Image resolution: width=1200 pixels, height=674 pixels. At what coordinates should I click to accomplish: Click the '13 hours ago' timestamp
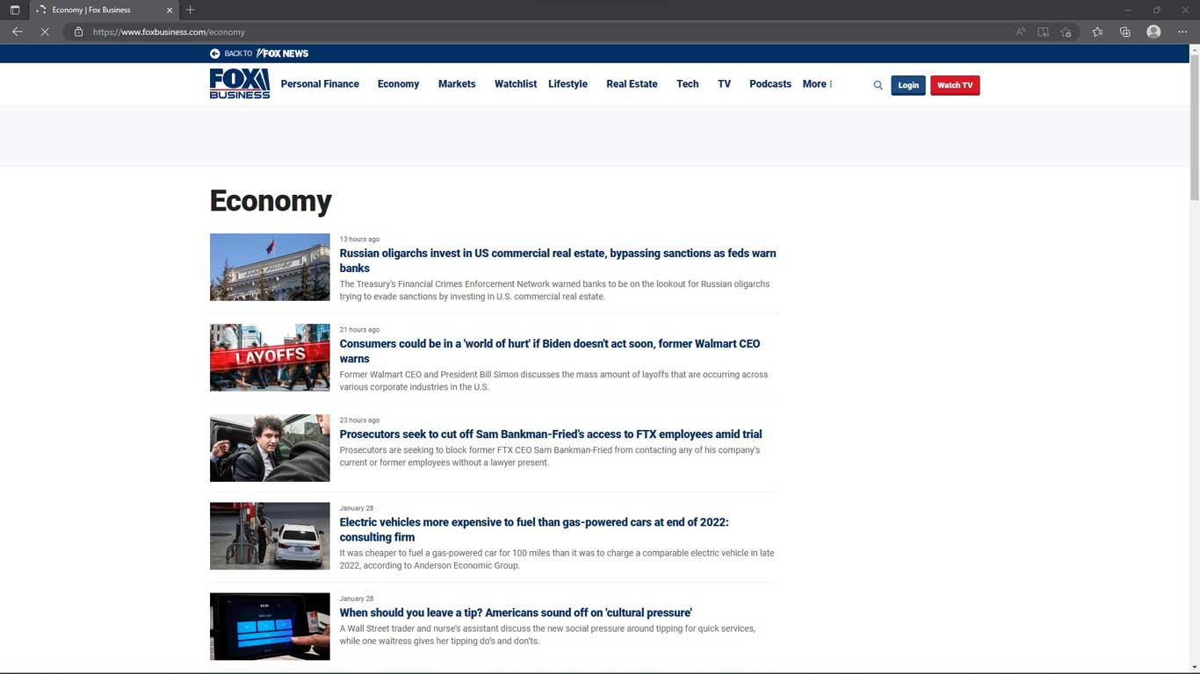click(359, 239)
